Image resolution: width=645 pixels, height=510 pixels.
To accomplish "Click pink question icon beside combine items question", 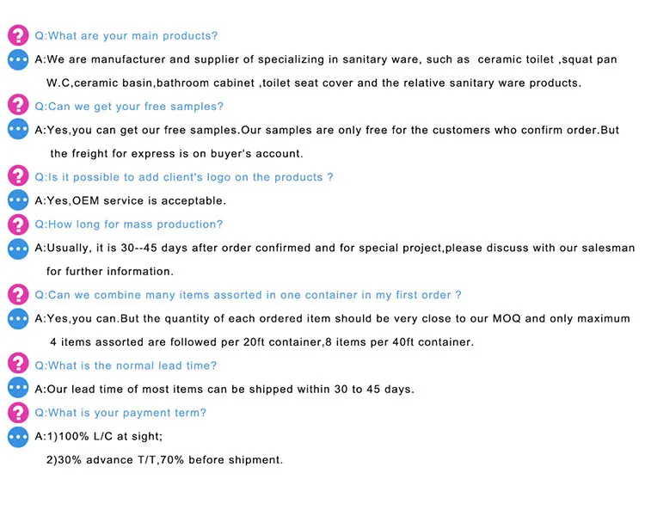I will point(18,295).
